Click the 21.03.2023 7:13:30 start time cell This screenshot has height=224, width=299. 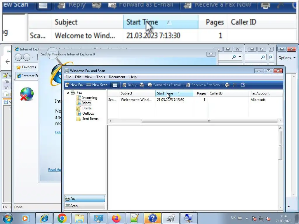click(171, 100)
